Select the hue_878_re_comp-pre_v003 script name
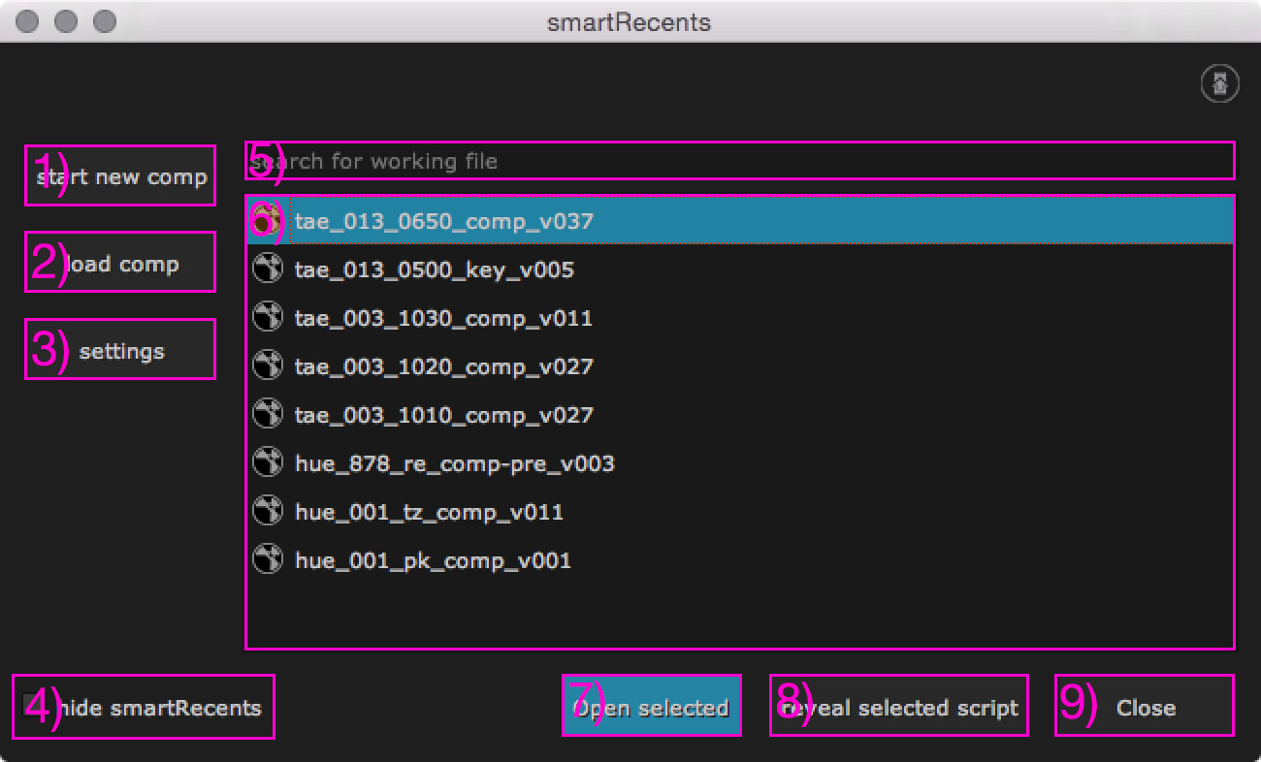 (454, 463)
